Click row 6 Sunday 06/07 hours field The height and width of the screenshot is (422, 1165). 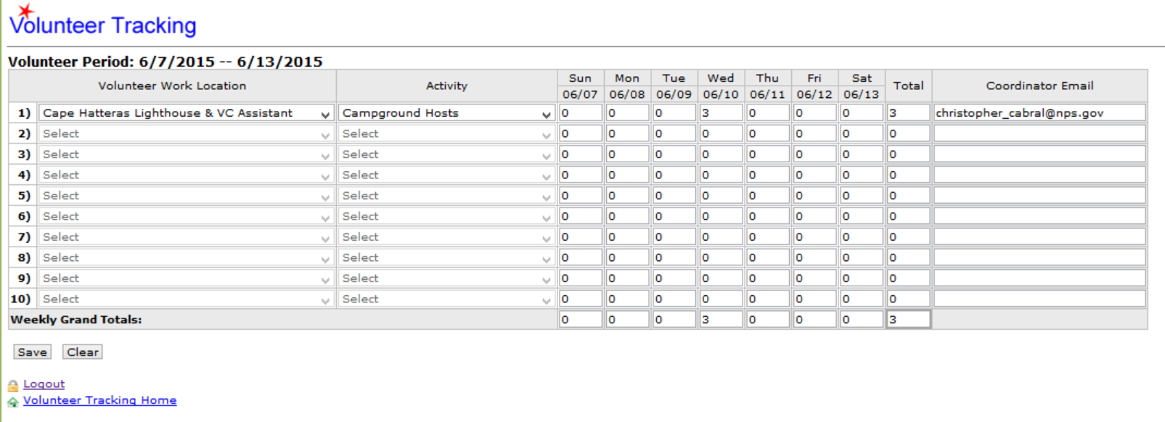[x=581, y=216]
